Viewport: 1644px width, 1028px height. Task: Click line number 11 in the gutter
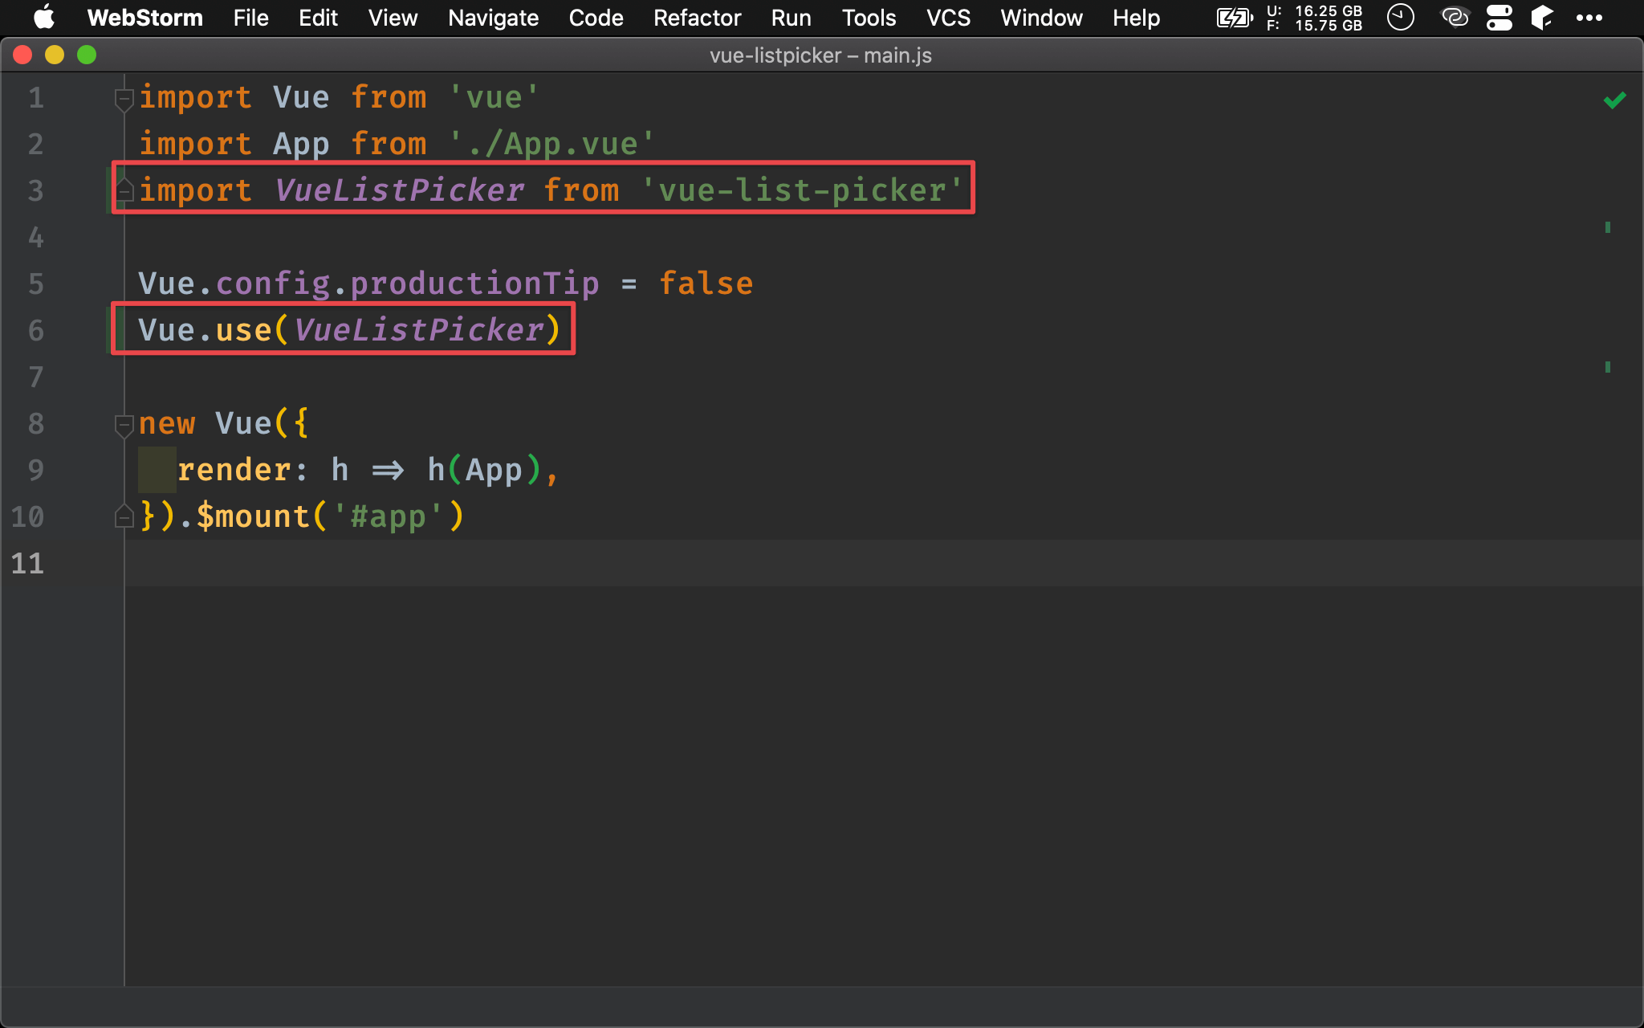pyautogui.click(x=27, y=564)
